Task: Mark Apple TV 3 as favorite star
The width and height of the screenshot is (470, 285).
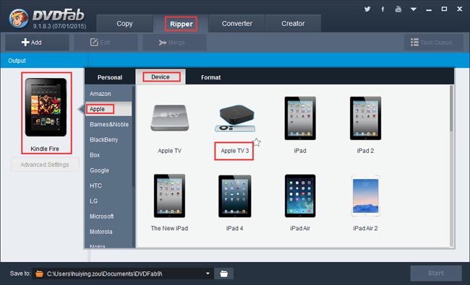Action: click(256, 142)
